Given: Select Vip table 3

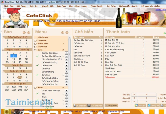Looking at the screenshot, I should tap(20, 68).
